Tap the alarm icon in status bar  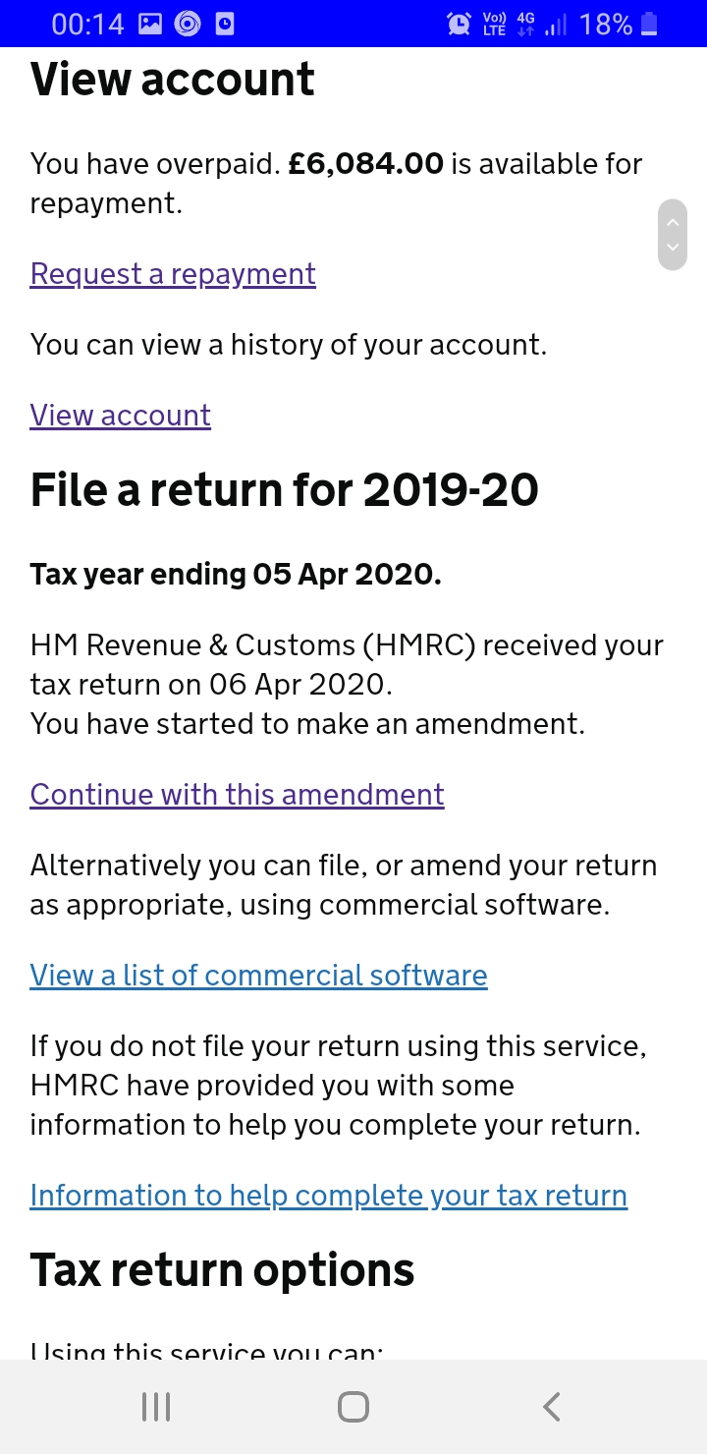[459, 24]
